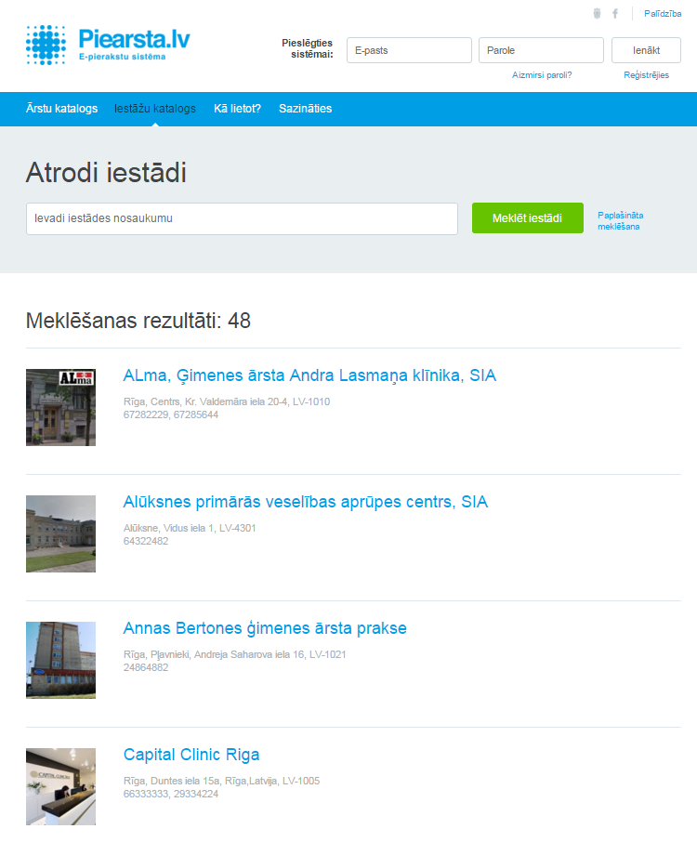The image size is (697, 842).
Task: Focus the Ievadi iestādes nosaukumu search field
Action: 243,218
